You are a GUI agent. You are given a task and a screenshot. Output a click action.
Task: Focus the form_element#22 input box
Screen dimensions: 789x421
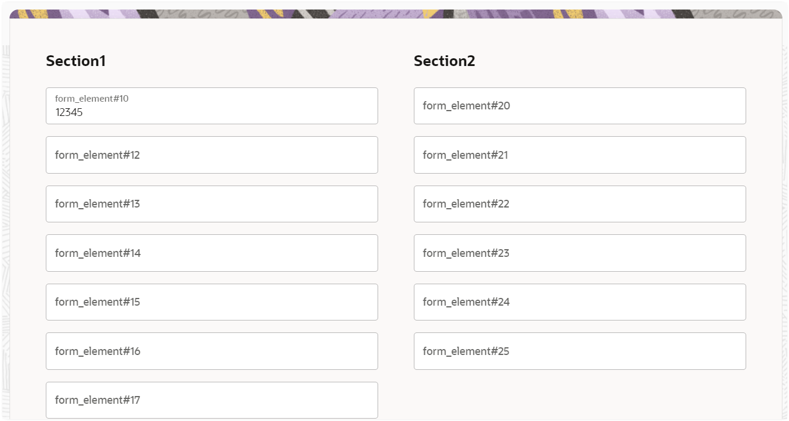(580, 203)
